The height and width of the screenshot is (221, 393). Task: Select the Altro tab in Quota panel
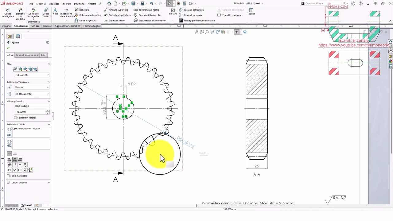(x=44, y=55)
